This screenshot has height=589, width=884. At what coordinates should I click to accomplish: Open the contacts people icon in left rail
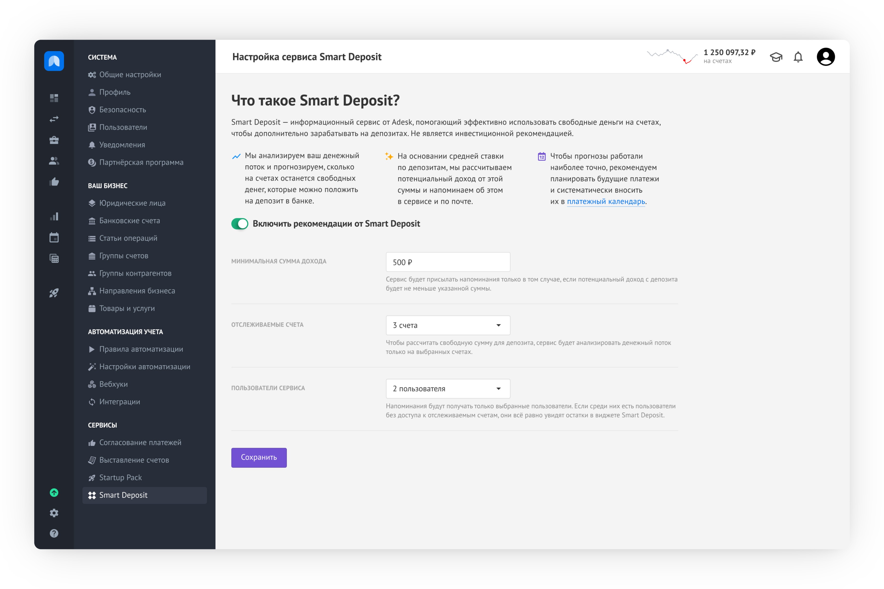point(54,161)
